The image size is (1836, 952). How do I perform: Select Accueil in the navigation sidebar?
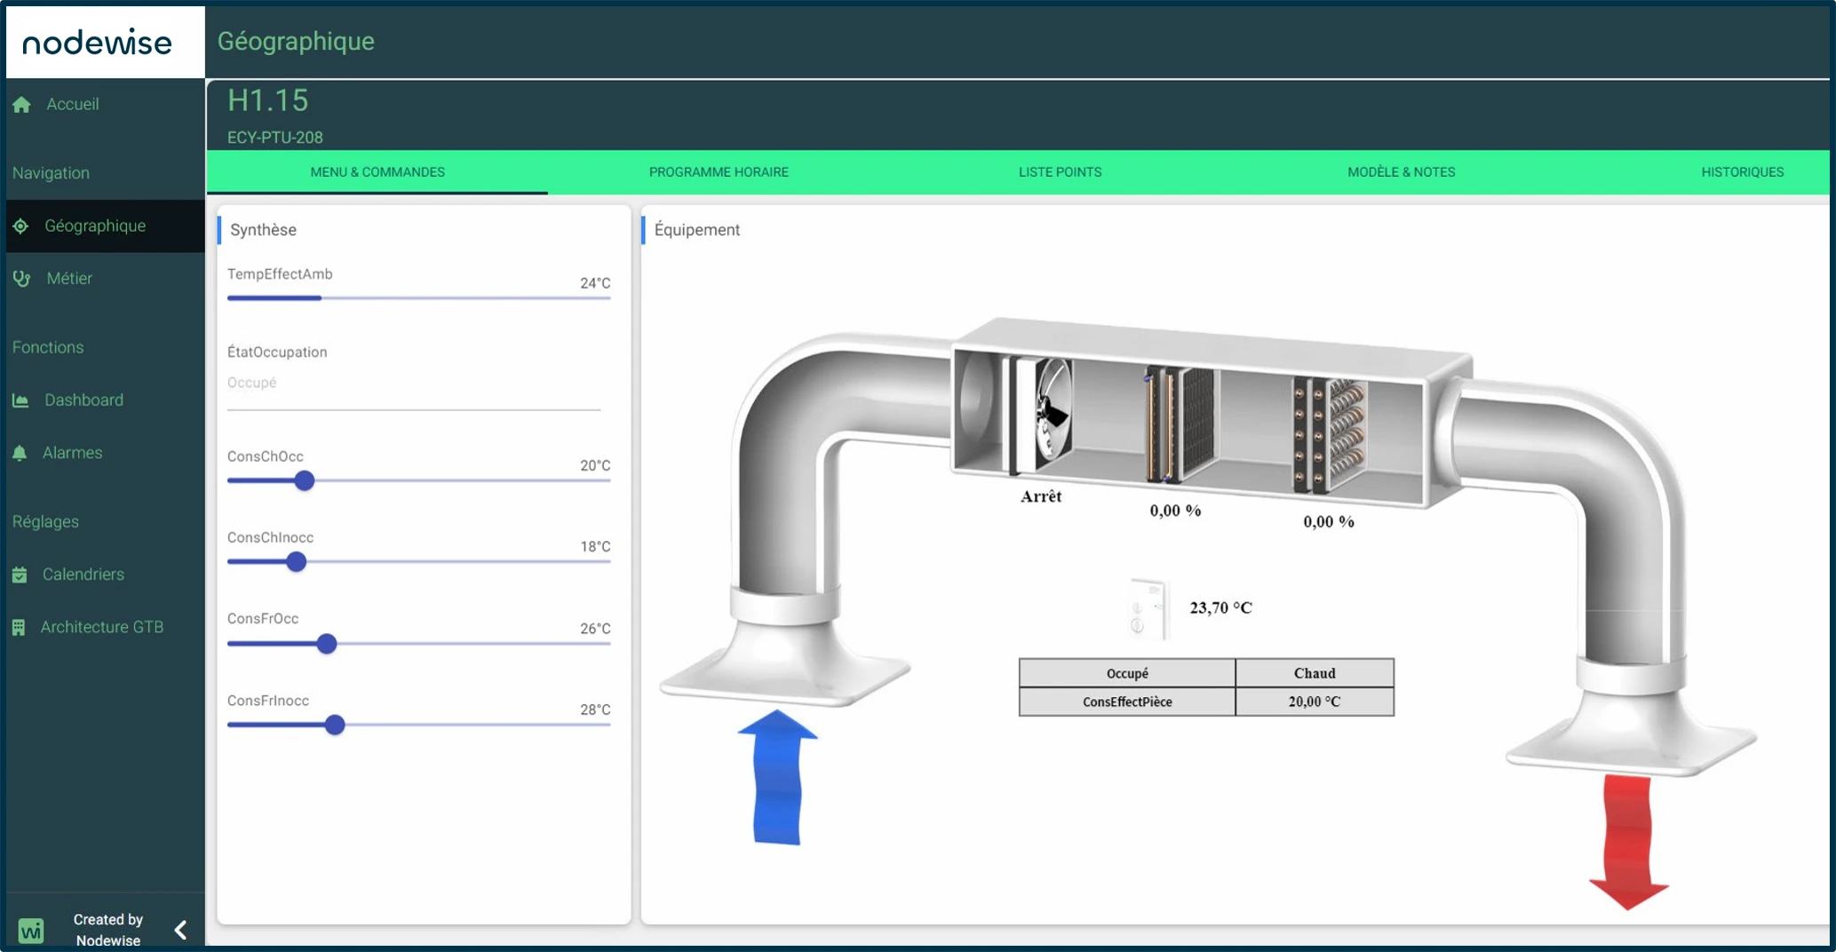click(73, 104)
